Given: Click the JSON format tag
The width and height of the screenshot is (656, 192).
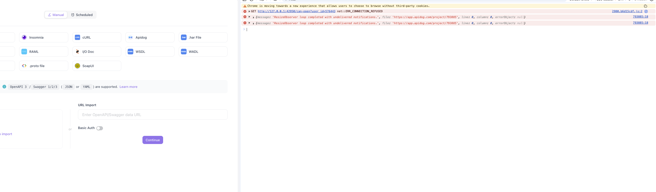Looking at the screenshot, I should (x=69, y=87).
